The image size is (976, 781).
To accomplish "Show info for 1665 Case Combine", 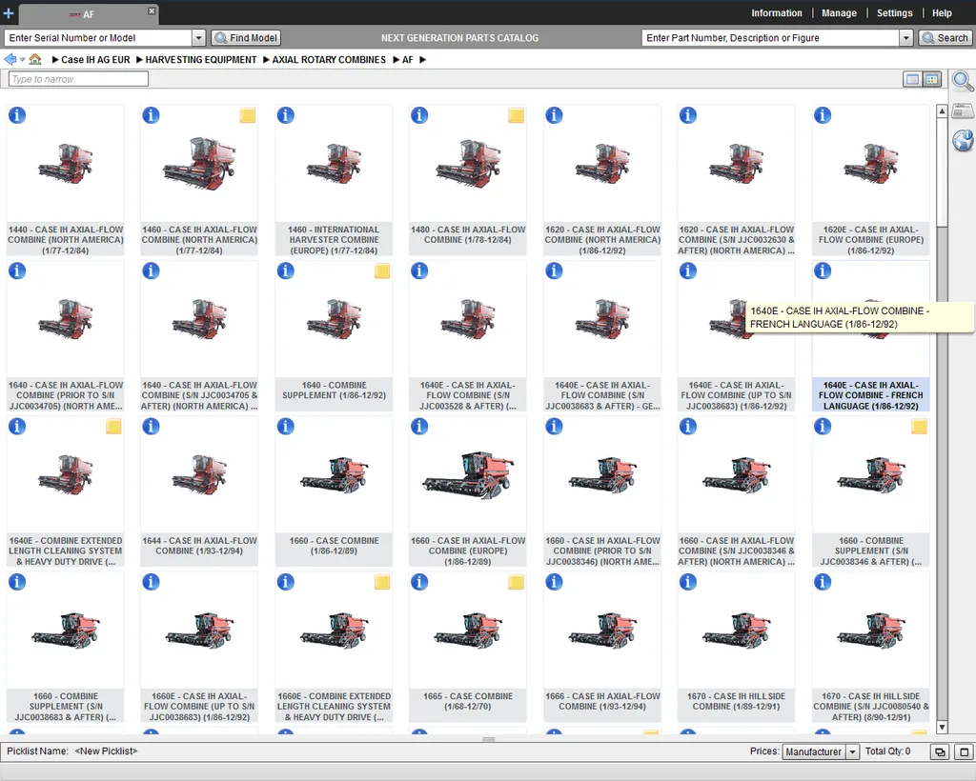I will coord(419,581).
